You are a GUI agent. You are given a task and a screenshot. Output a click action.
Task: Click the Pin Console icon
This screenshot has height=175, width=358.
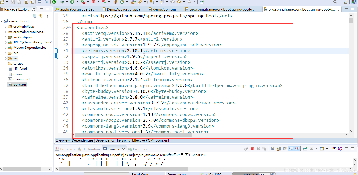coord(305,149)
